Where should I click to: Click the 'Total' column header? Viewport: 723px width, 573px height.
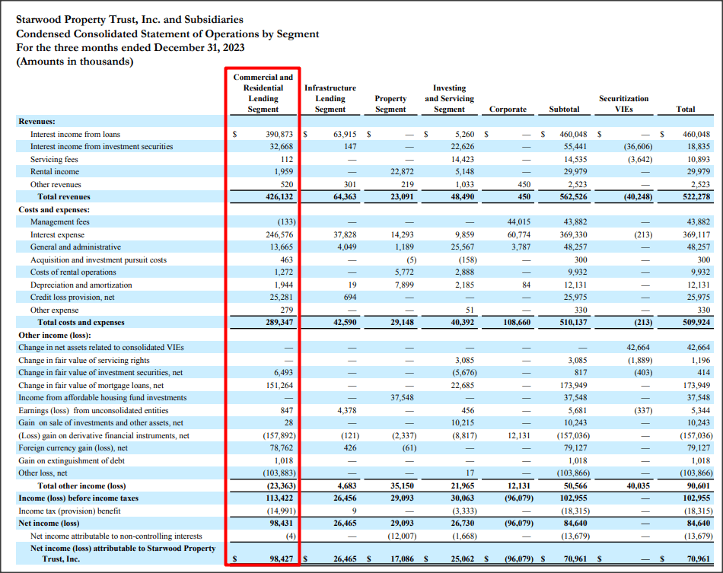pos(685,110)
